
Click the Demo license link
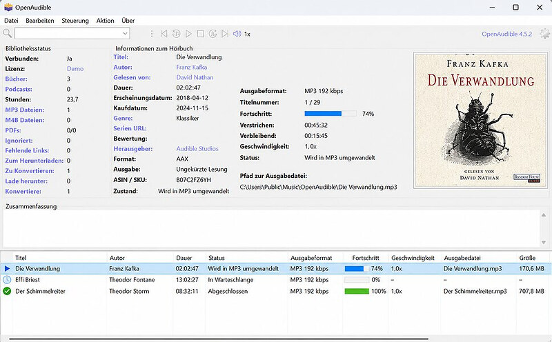pyautogui.click(x=75, y=69)
